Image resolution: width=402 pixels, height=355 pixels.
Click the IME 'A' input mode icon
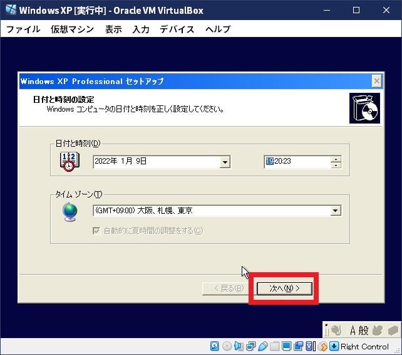click(x=353, y=331)
